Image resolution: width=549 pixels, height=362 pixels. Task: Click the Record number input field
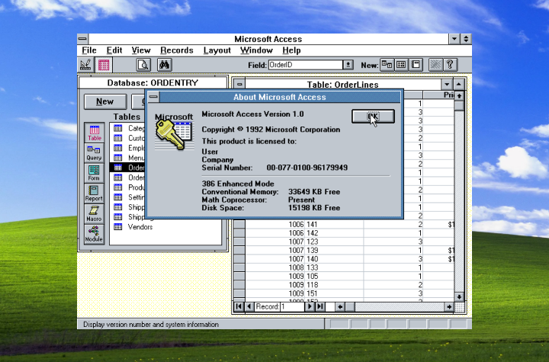(292, 306)
